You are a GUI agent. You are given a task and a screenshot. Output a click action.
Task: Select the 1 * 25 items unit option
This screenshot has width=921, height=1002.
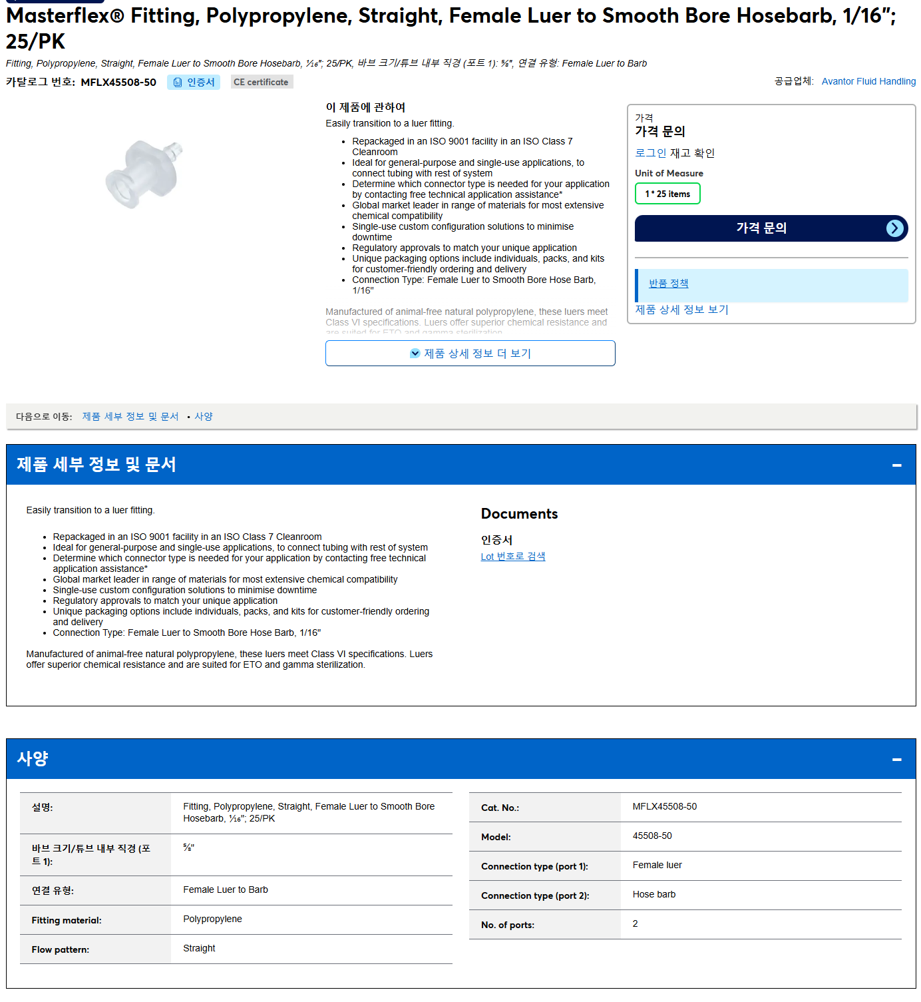[x=667, y=194]
